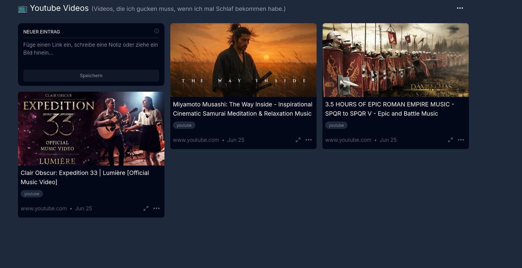Click the NEUER EINTRAG label
Image resolution: width=522 pixels, height=268 pixels.
point(42,32)
